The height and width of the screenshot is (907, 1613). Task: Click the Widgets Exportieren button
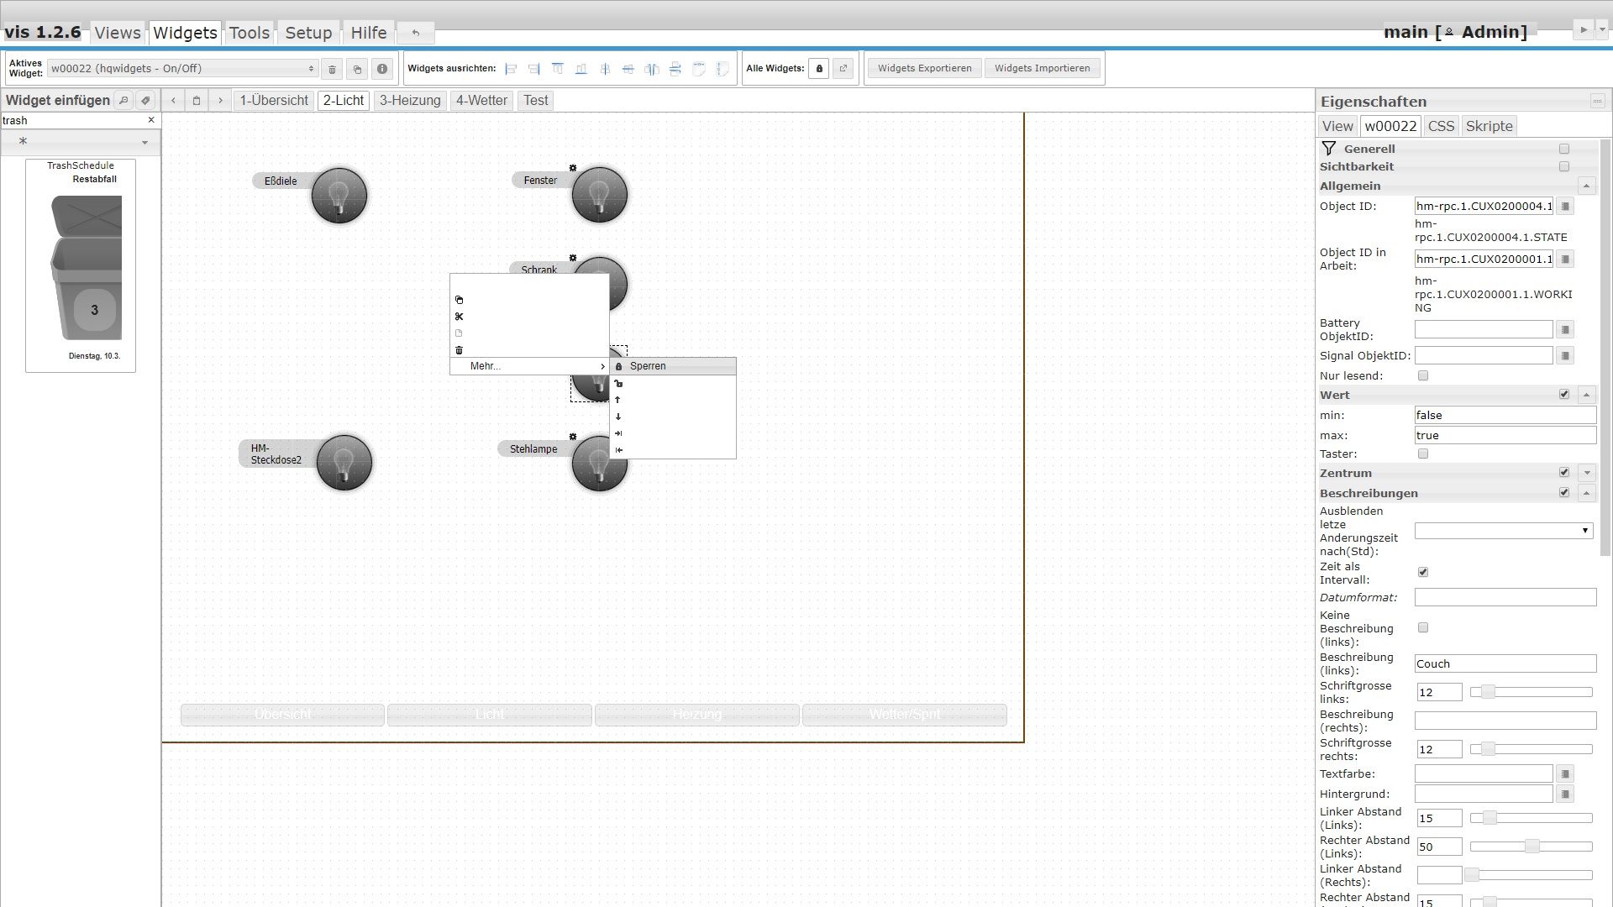tap(924, 69)
